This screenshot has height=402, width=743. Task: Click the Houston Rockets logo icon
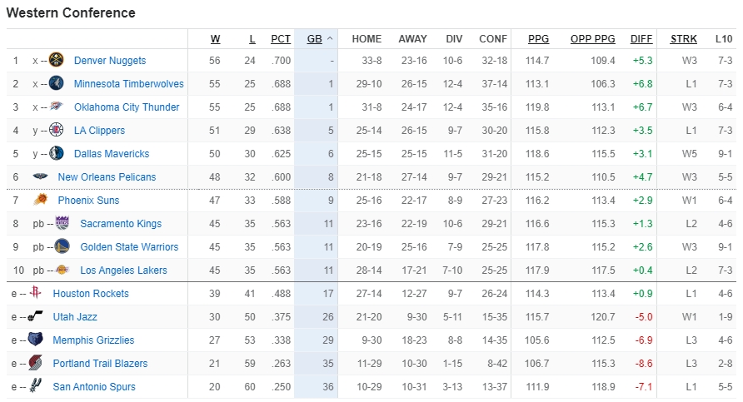36,293
